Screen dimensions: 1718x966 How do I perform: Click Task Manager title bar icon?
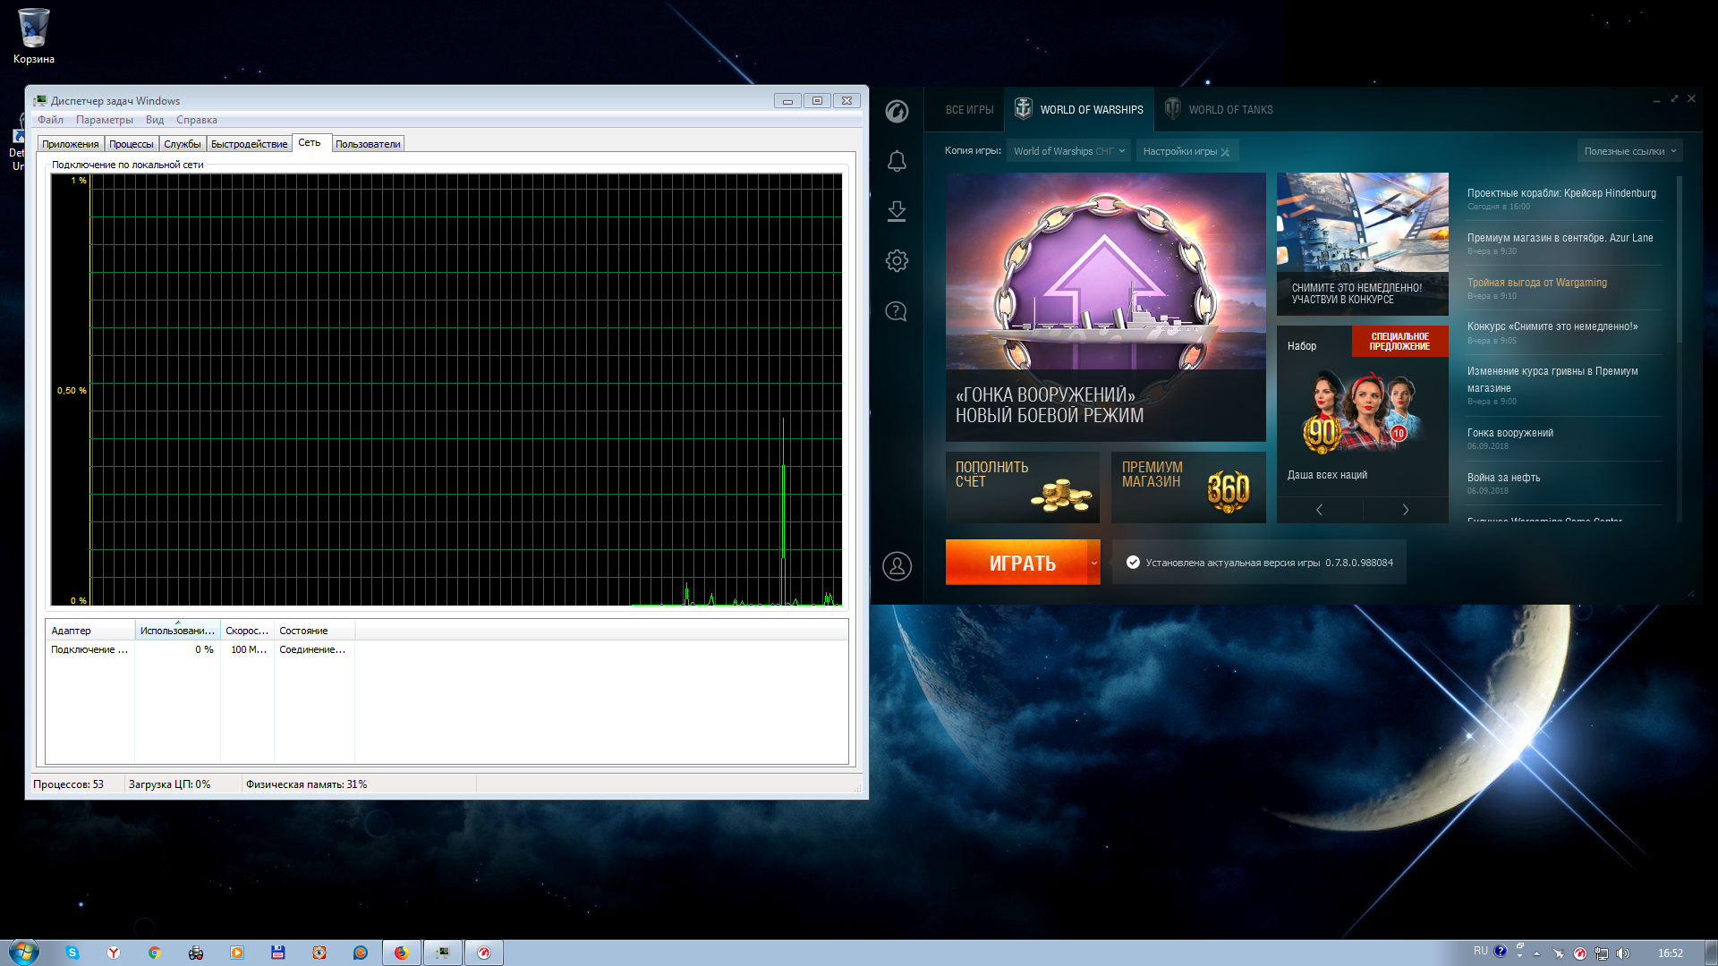pos(39,101)
